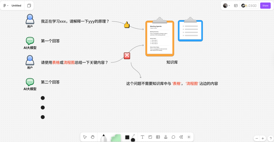Select the 知识库 label
The image size is (274, 142).
[172, 62]
